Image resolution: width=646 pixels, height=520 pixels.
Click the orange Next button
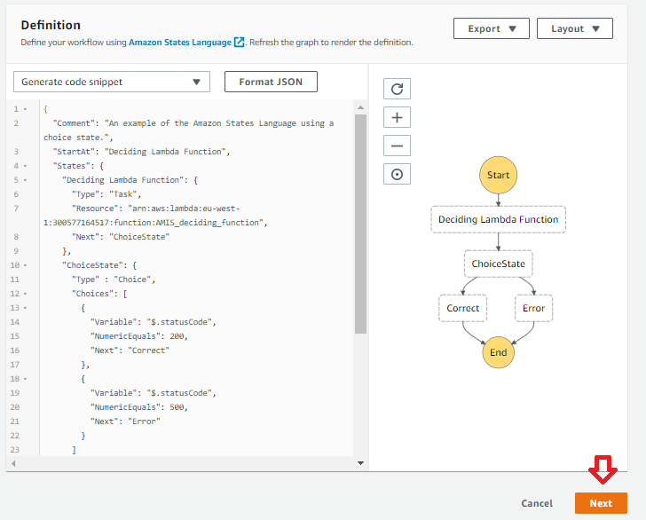pos(601,503)
